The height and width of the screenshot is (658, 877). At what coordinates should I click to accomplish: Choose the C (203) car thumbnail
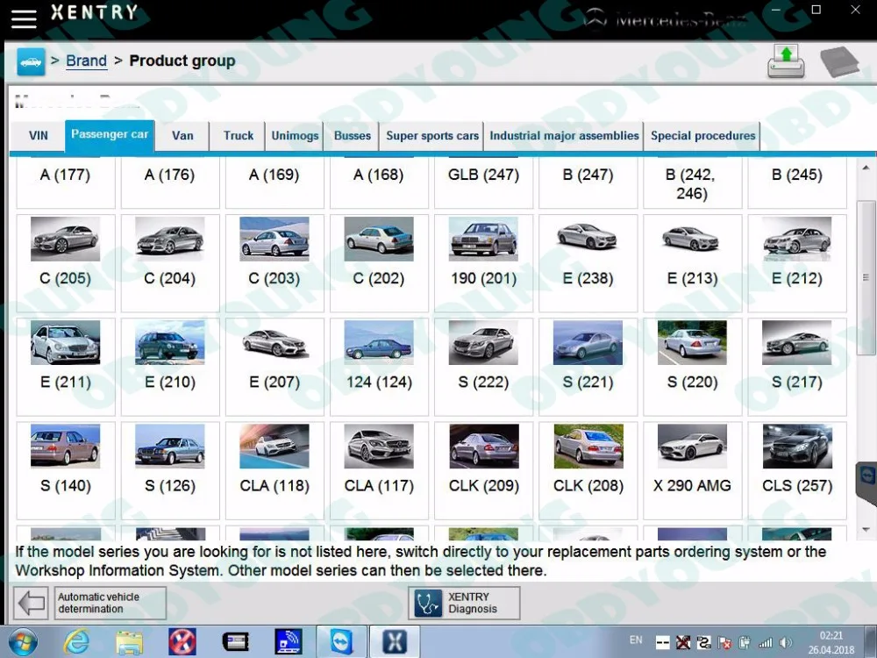click(275, 239)
